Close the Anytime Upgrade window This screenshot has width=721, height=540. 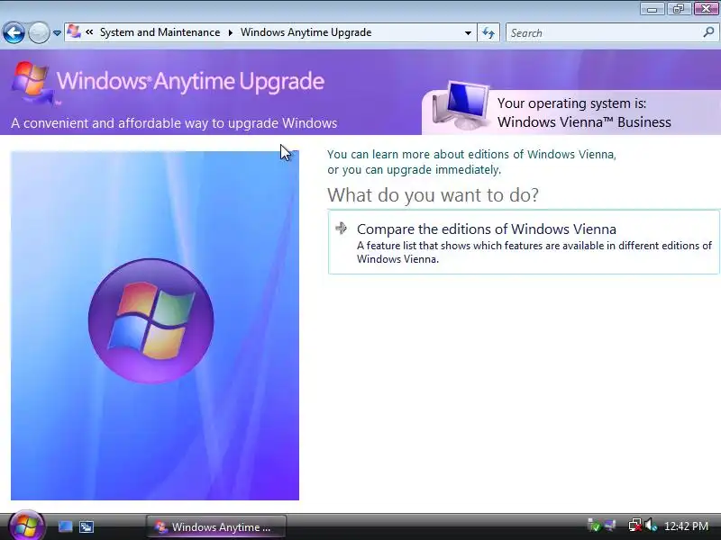point(706,9)
